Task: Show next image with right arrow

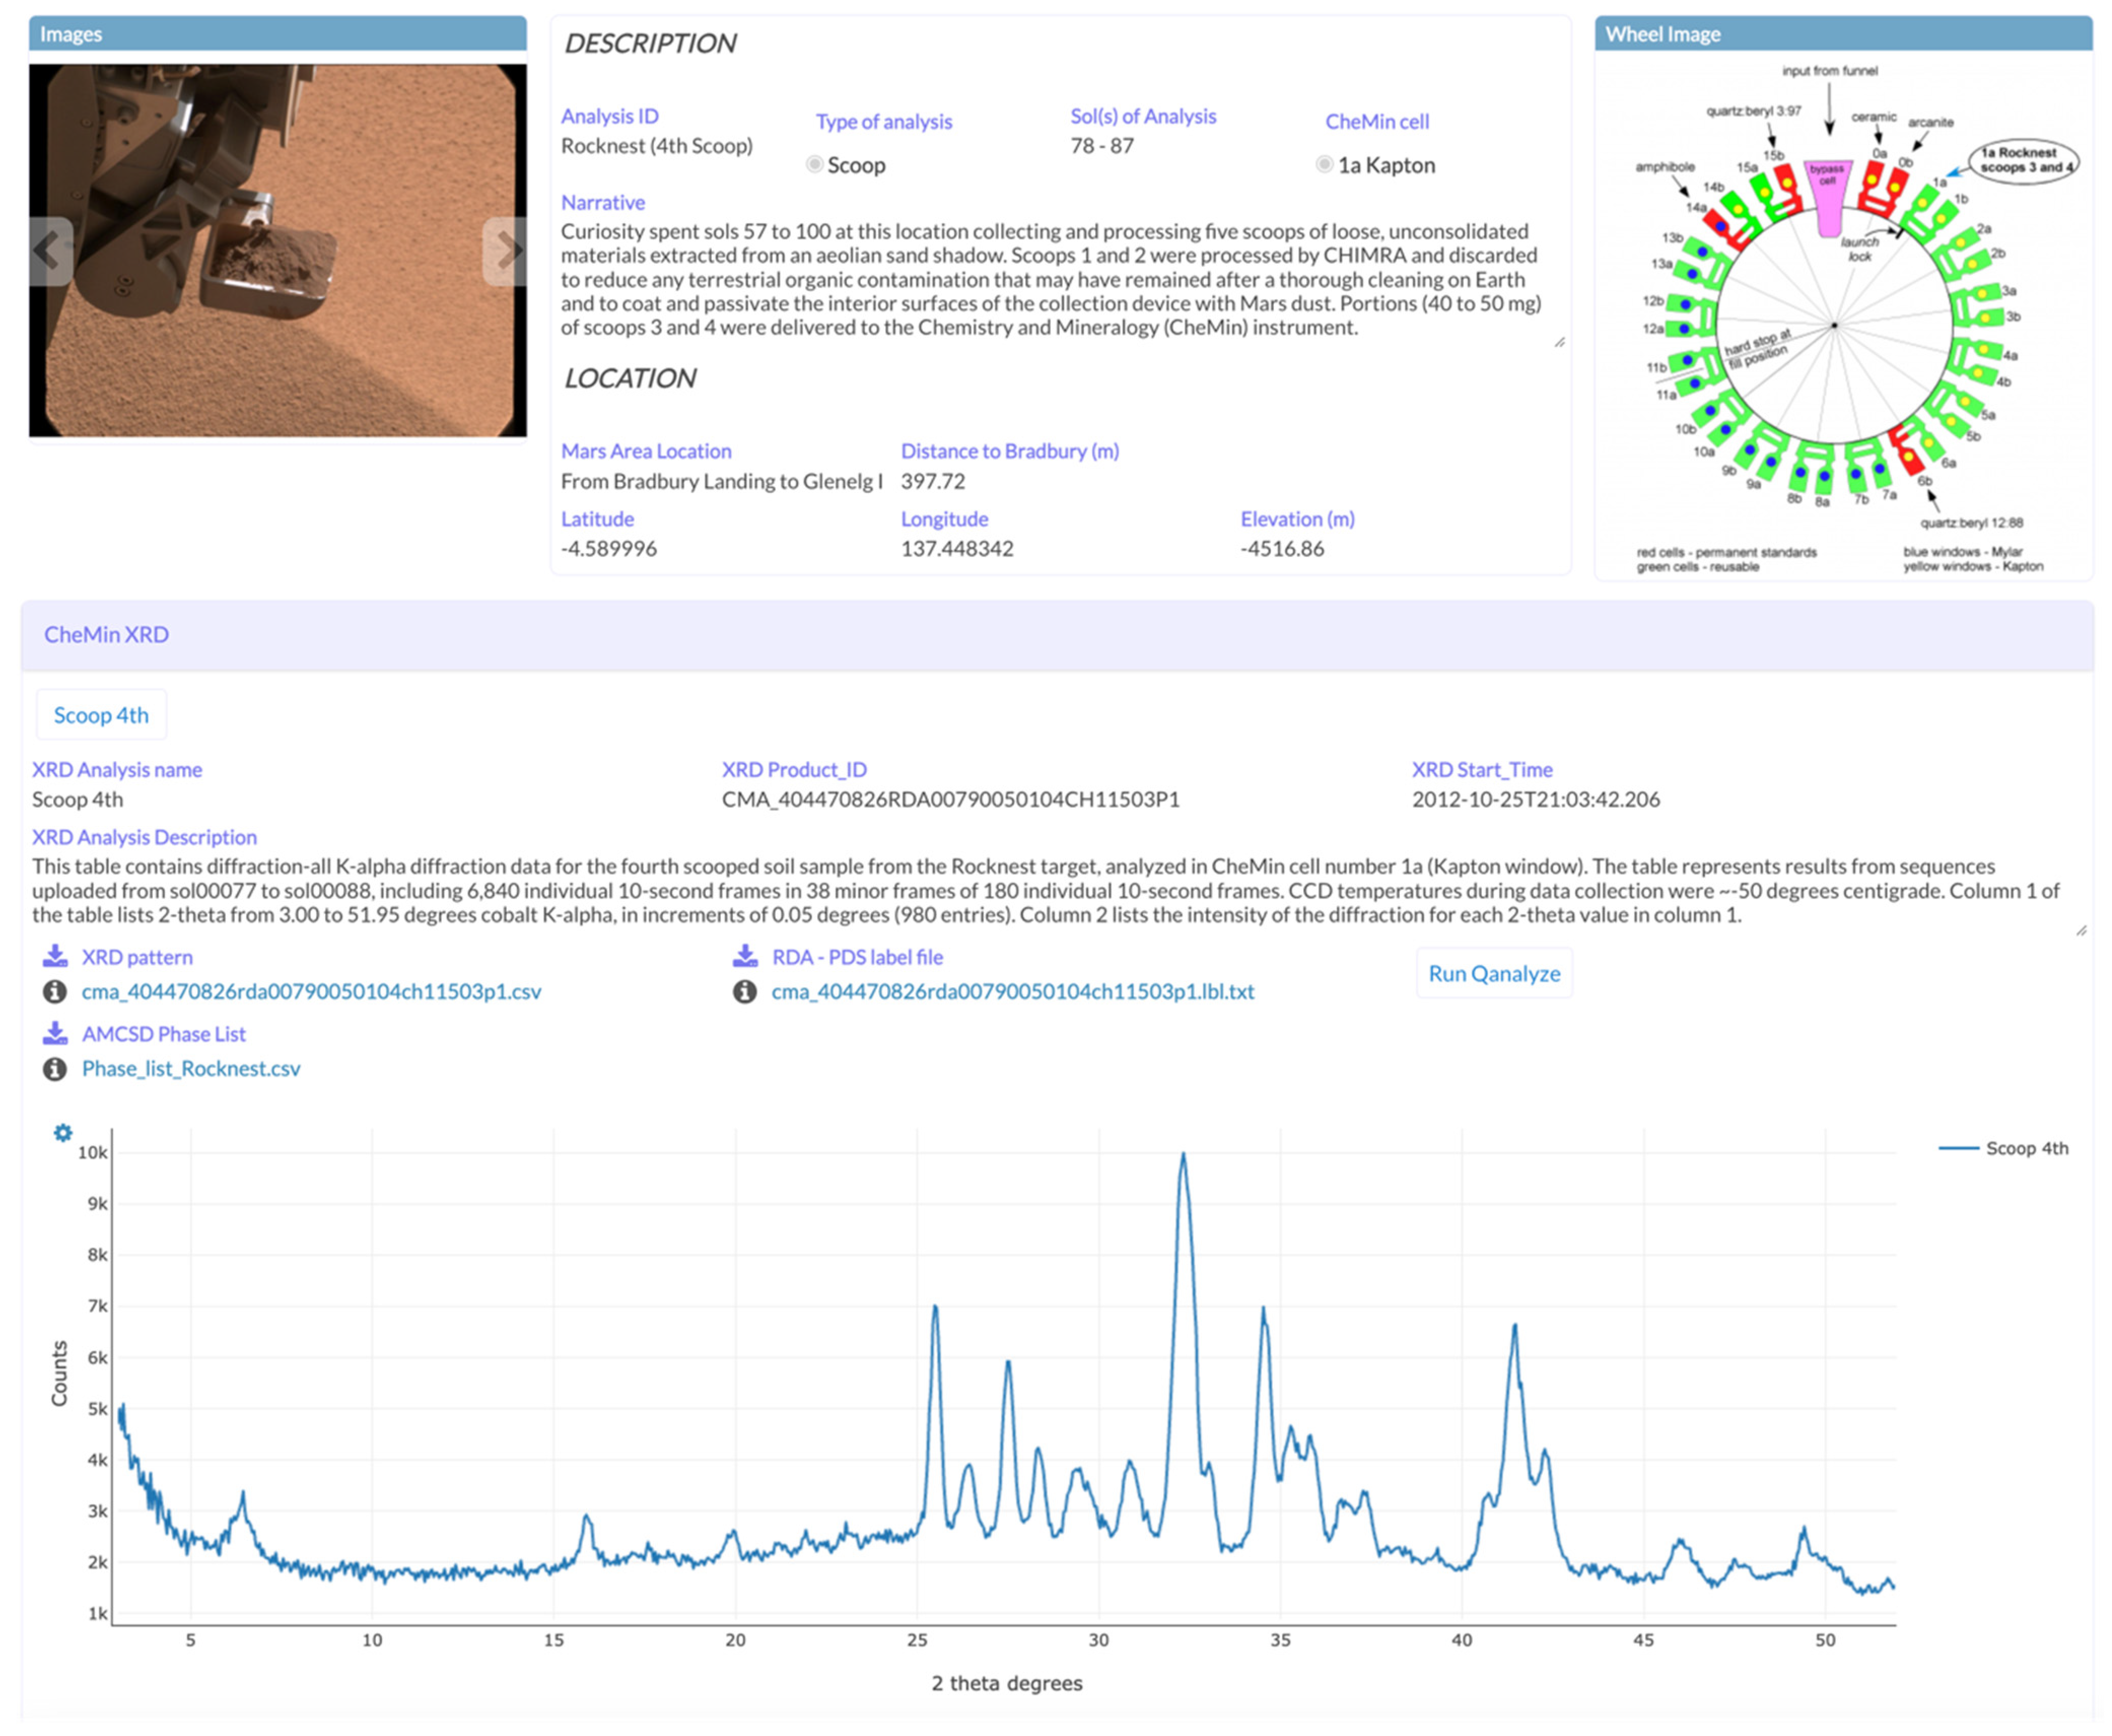Action: coord(506,250)
